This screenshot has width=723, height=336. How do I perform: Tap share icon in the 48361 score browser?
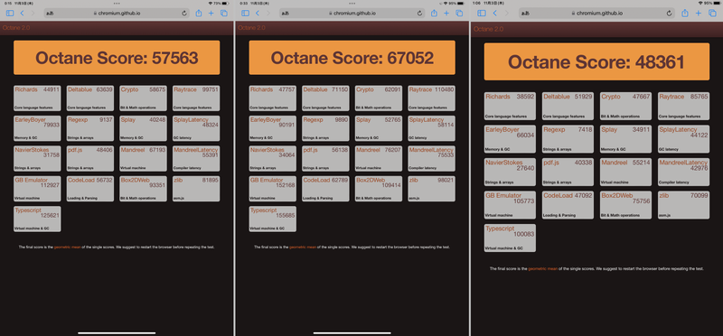click(x=684, y=13)
